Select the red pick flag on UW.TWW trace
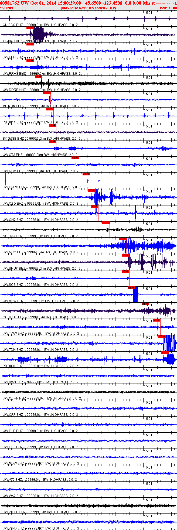177x530 pixels. (156, 320)
